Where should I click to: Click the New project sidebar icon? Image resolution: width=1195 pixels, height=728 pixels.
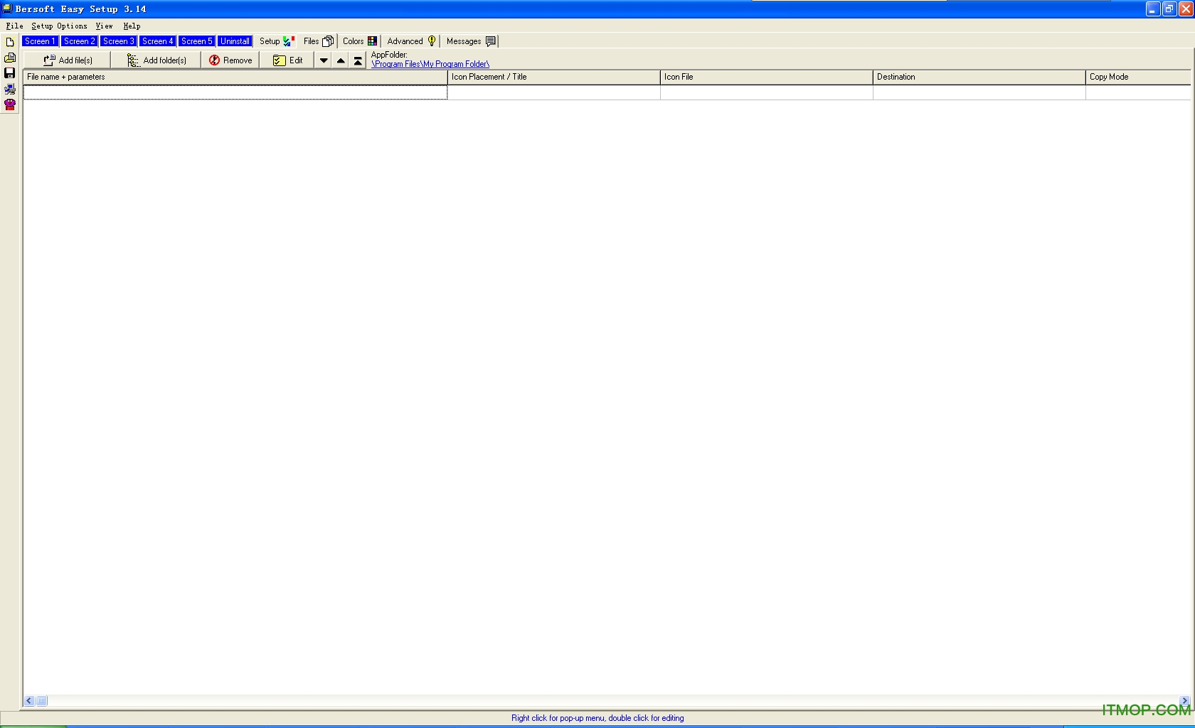tap(10, 42)
